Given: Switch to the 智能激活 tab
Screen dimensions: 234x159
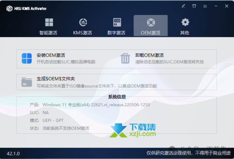Looking at the screenshot, I should [x=48, y=26].
